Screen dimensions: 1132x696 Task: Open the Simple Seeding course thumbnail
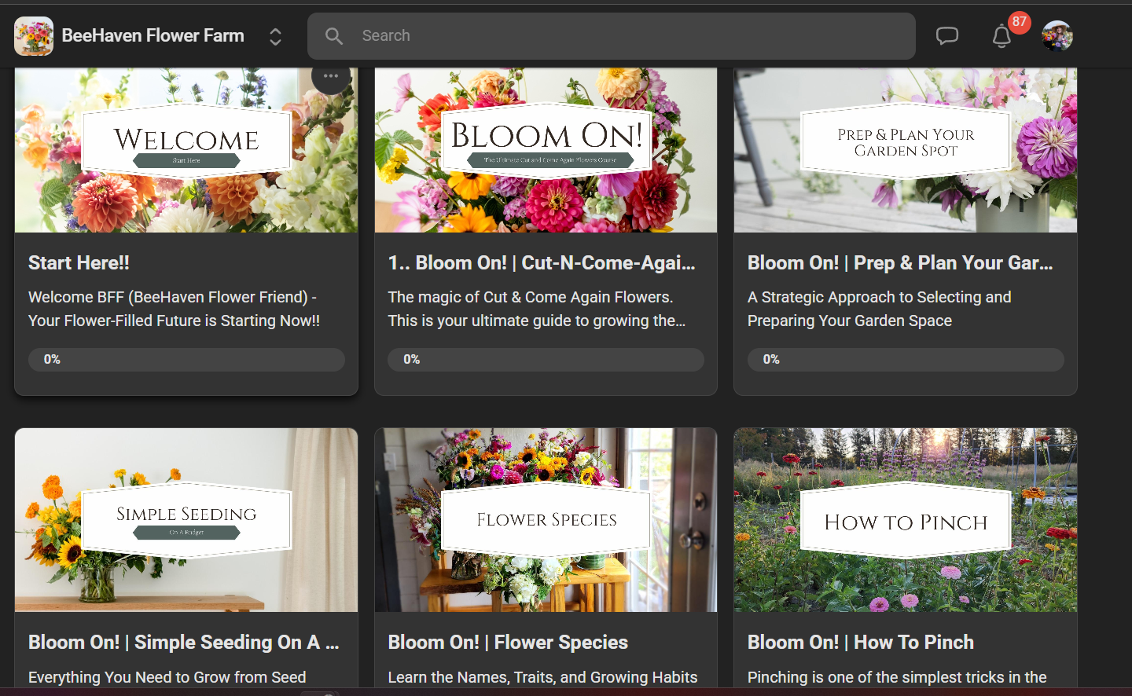click(x=186, y=520)
